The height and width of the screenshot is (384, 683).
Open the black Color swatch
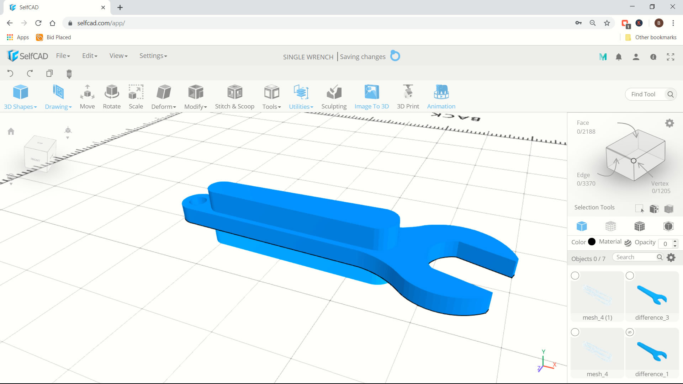[x=592, y=242]
